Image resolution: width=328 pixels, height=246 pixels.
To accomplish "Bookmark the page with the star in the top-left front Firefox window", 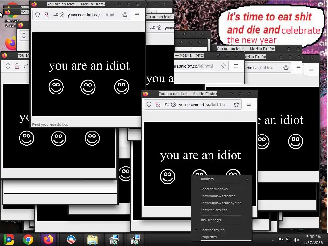I will [x=125, y=15].
